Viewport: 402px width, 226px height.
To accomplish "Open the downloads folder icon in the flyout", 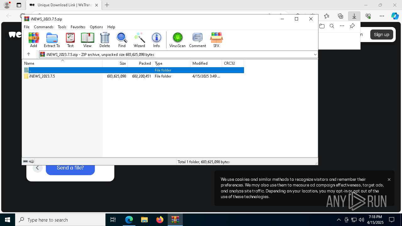I will (x=322, y=26).
